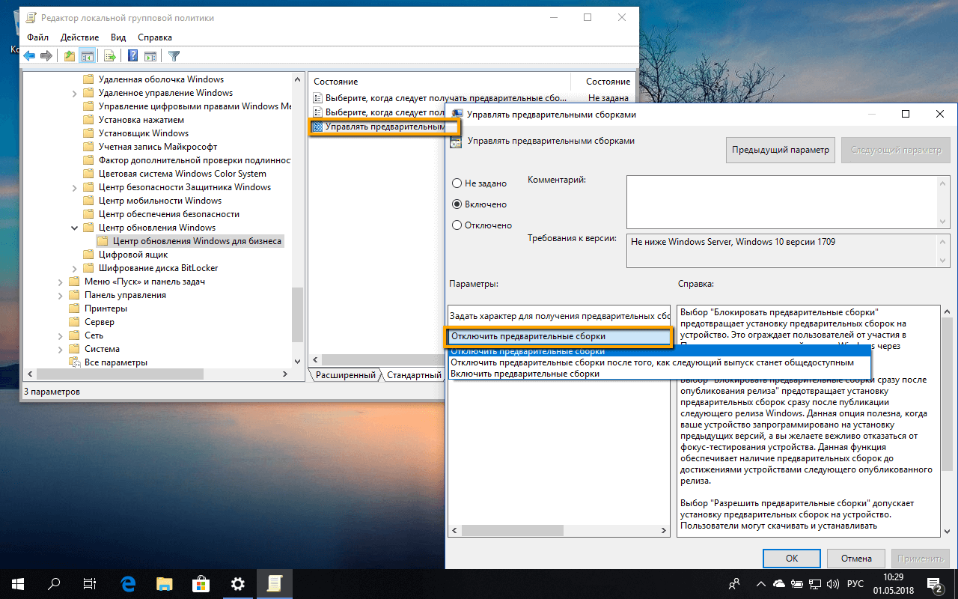Click the РУС language indicator
The height and width of the screenshot is (599, 958).
855,583
